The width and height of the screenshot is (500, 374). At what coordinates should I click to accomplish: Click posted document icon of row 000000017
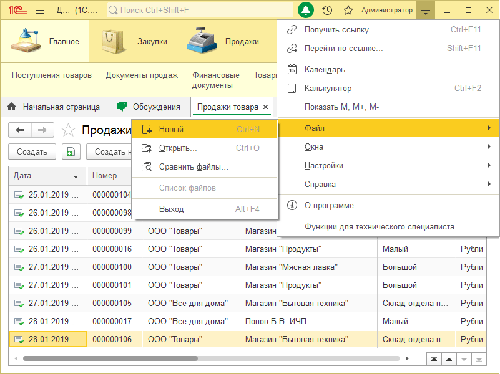click(19, 322)
